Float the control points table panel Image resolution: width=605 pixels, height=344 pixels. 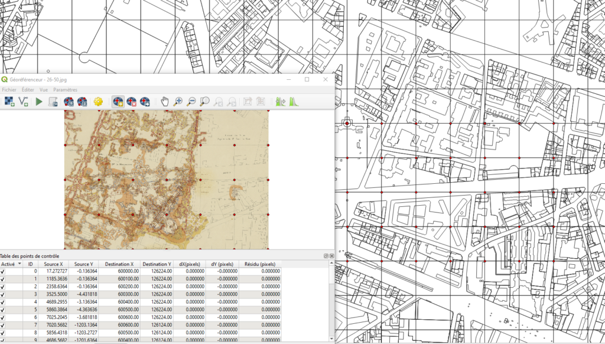[326, 256]
